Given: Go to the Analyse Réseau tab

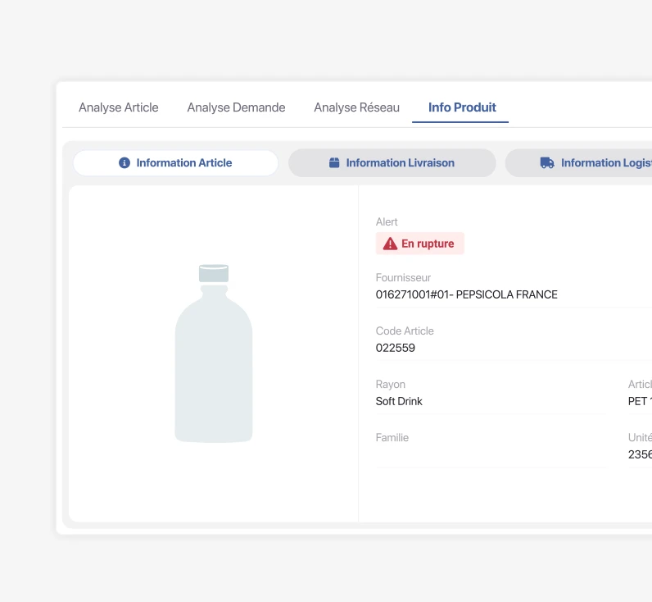Looking at the screenshot, I should coord(356,107).
